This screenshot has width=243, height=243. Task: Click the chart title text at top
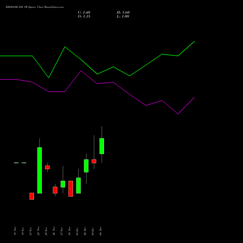tap(35, 7)
